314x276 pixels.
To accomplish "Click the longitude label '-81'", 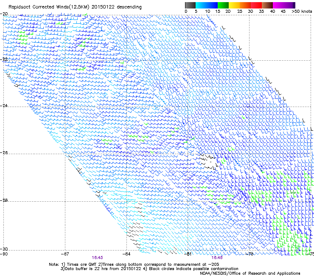I will point(188,254).
